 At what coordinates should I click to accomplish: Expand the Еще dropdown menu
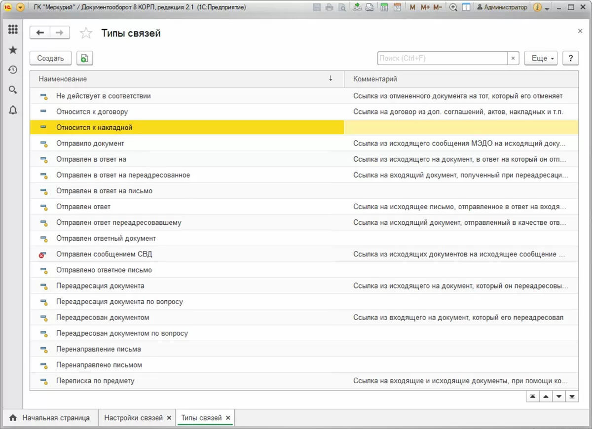(541, 58)
